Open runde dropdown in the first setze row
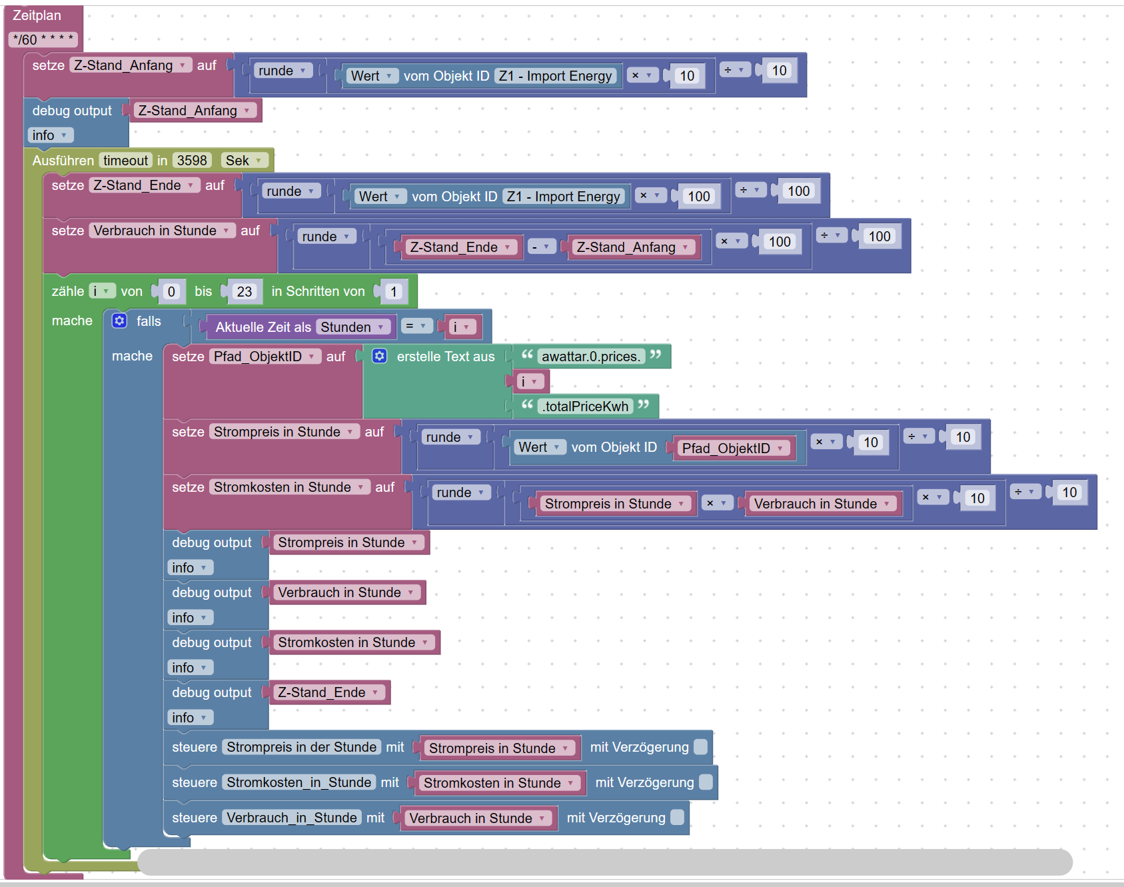This screenshot has width=1124, height=887. pos(283,71)
